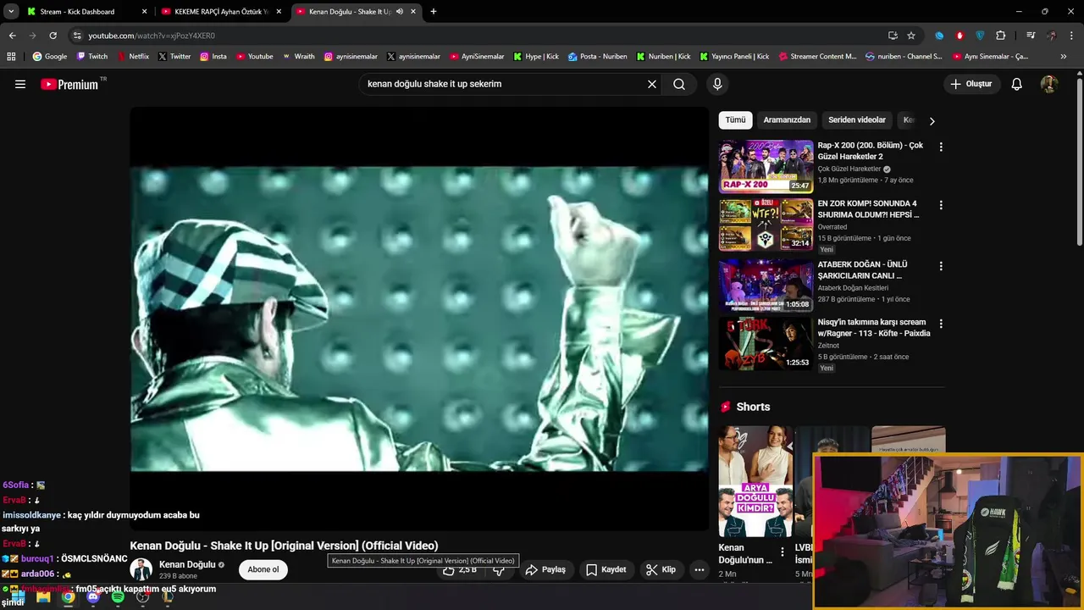Open options for the Kenan Doğulu'nun short
1084x610 pixels.
(x=783, y=552)
